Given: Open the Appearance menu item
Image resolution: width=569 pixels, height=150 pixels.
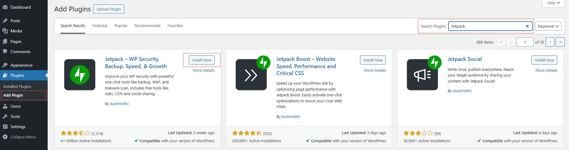Looking at the screenshot, I should (24, 65).
